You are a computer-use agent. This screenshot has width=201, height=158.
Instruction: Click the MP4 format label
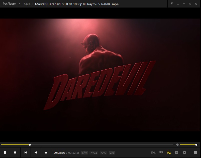point(27,4)
